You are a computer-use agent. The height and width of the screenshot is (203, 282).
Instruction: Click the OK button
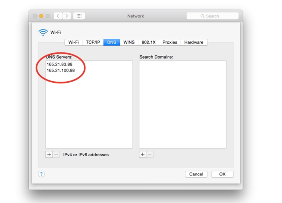pyautogui.click(x=222, y=174)
